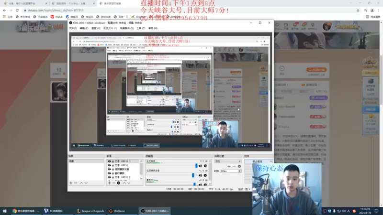Open the 拼多多 bookmark

pyautogui.click(x=56, y=17)
